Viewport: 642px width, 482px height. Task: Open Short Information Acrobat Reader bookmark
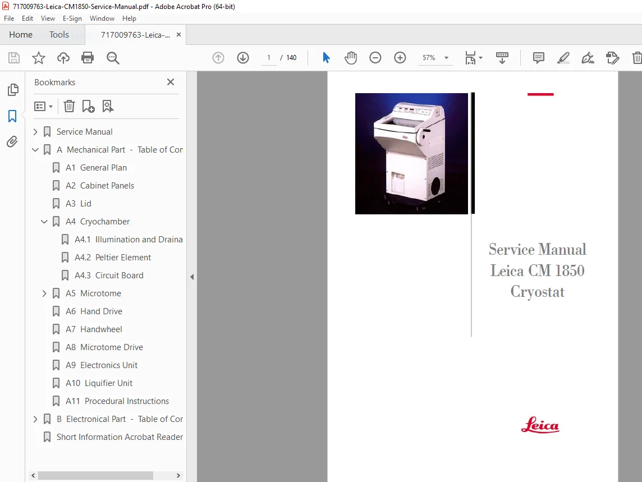click(120, 437)
